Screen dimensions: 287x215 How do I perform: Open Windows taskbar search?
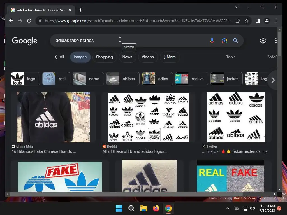[x=131, y=208]
